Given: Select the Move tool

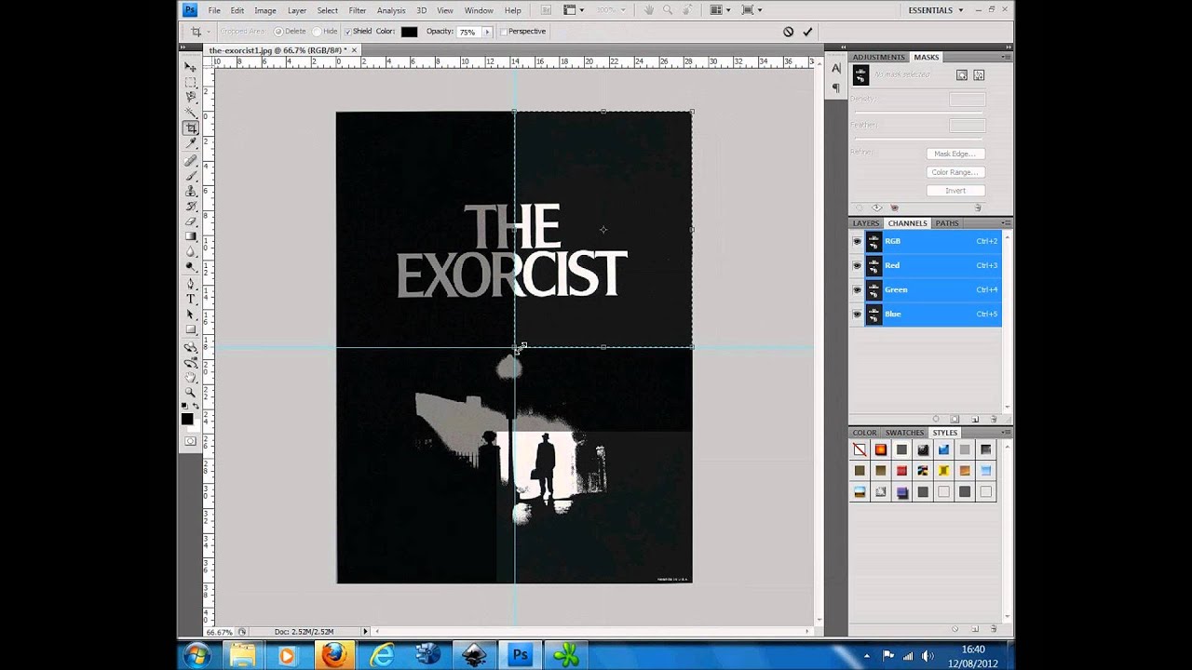Looking at the screenshot, I should click(191, 67).
